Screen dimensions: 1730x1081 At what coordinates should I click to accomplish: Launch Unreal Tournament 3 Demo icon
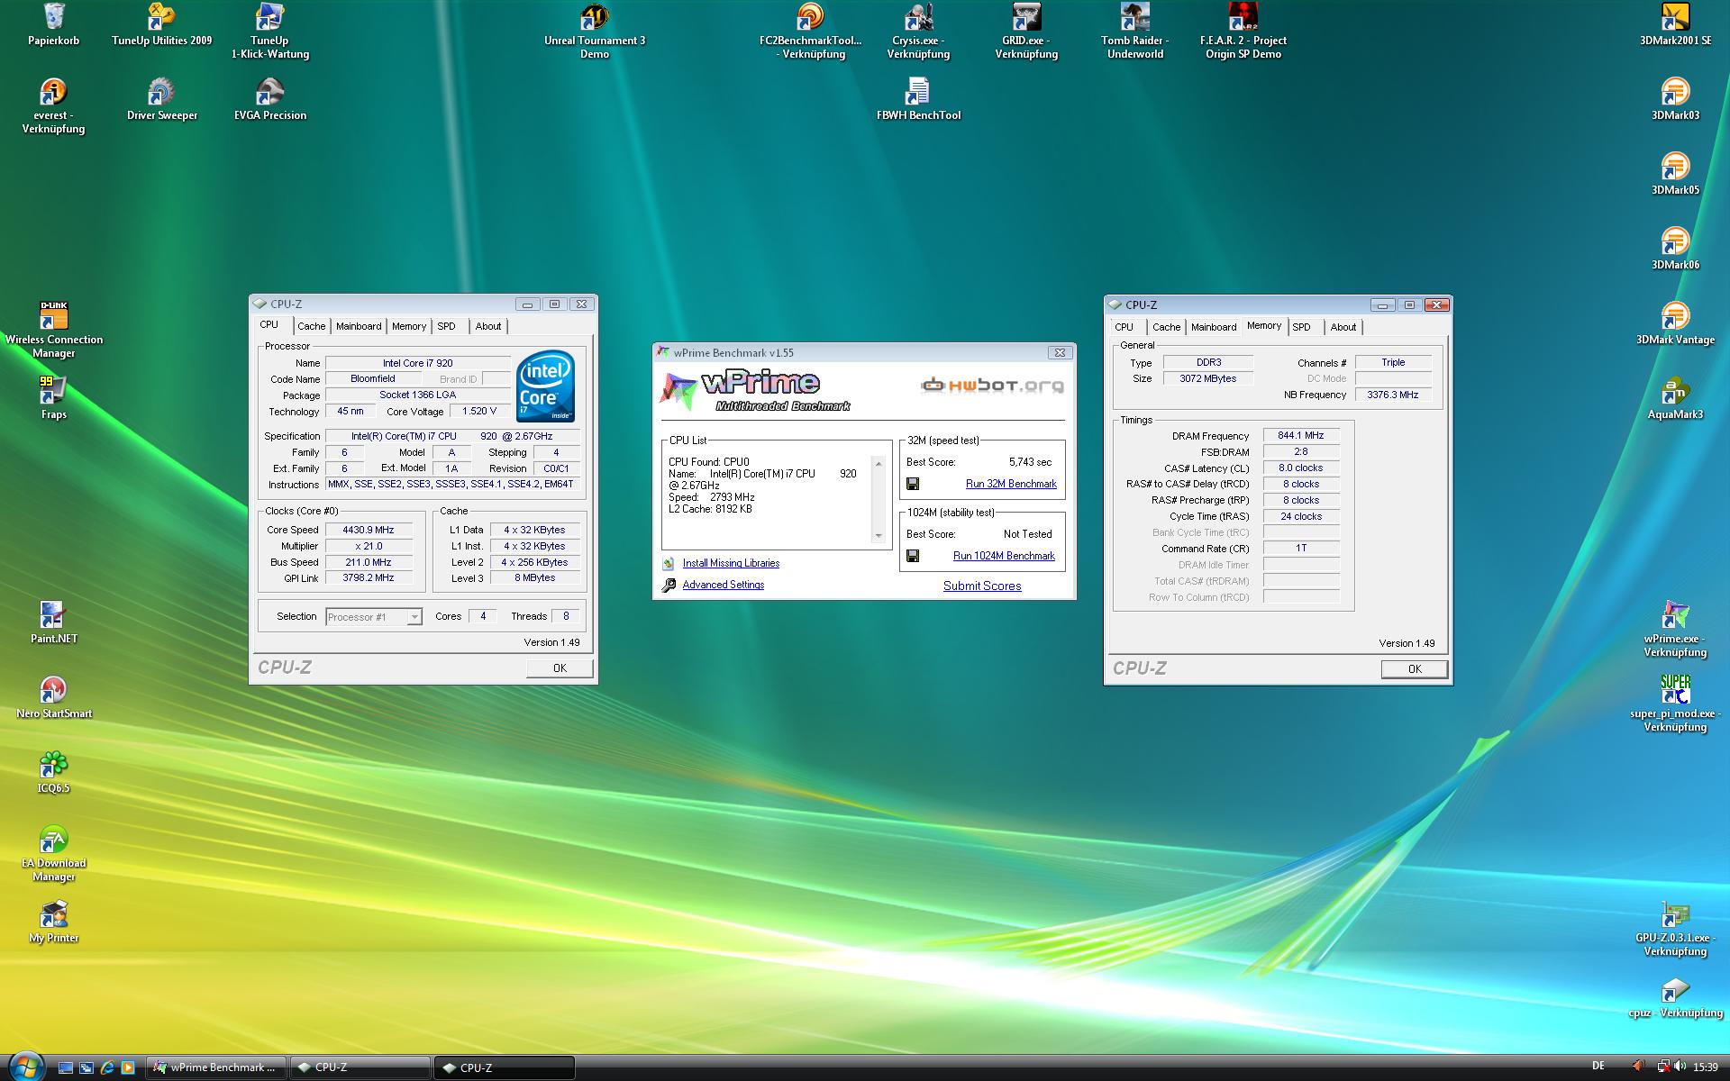point(594,31)
